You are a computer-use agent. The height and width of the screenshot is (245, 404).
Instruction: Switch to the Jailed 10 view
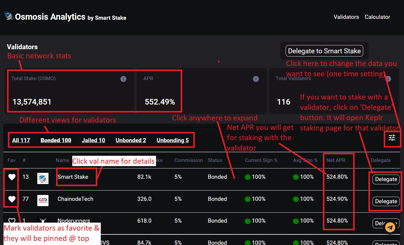coord(93,140)
